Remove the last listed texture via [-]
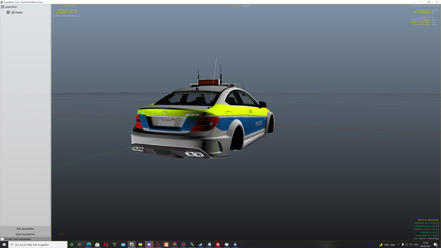The width and height of the screenshot is (441, 248). (437, 235)
